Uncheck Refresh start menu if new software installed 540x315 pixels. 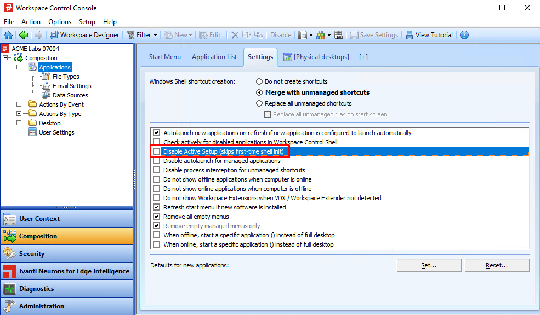point(156,207)
